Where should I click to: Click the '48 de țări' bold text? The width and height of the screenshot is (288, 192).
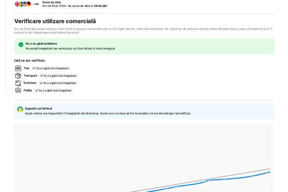[100, 6]
